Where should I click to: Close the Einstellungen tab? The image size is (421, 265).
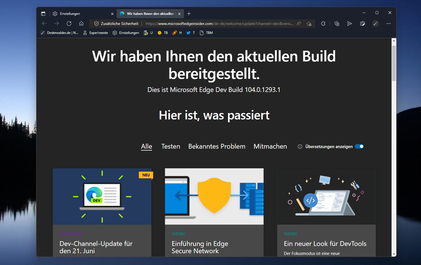coord(112,14)
